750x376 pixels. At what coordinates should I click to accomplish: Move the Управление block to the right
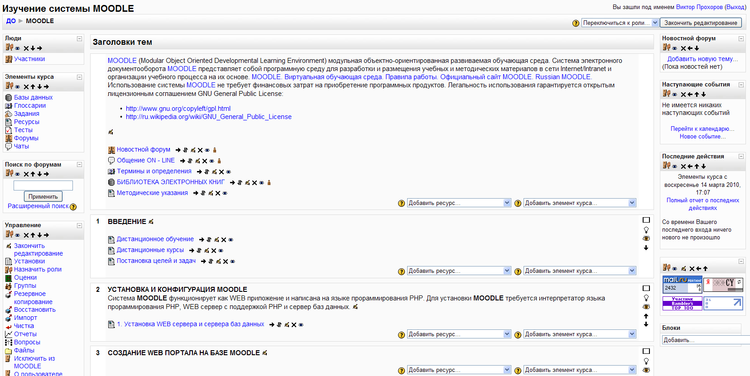(x=46, y=235)
